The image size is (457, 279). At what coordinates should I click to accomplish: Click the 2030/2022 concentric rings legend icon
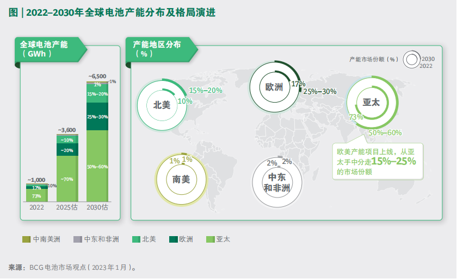tap(412, 61)
